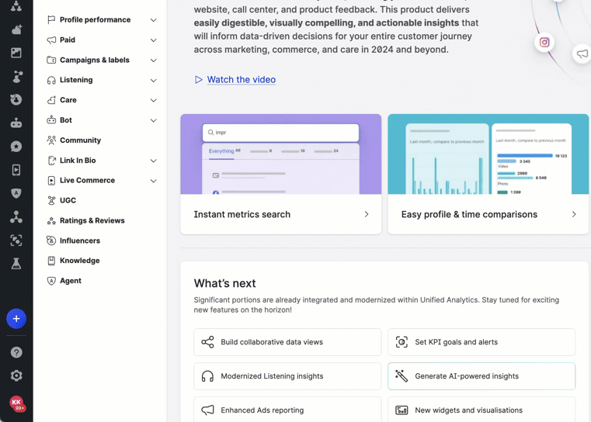Open the help question mark icon
This screenshot has height=422, width=591.
(x=16, y=352)
